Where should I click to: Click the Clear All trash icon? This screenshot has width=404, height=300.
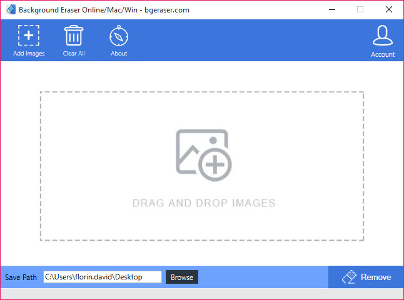point(74,35)
